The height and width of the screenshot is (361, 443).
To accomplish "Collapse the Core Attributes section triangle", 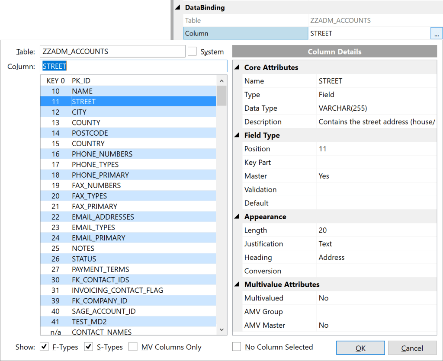I will 237,67.
